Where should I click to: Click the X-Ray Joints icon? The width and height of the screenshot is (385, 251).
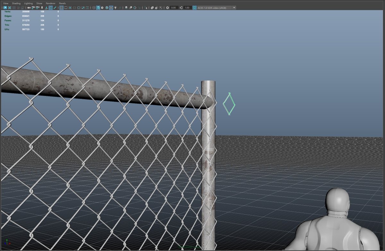161,8
